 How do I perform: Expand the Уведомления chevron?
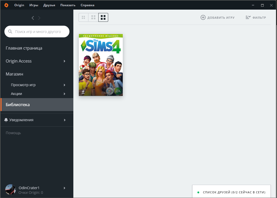click(x=65, y=120)
